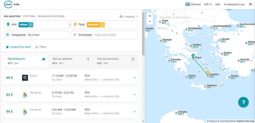Click the orange destination pin icon
The image size is (255, 123).
click(75, 24)
